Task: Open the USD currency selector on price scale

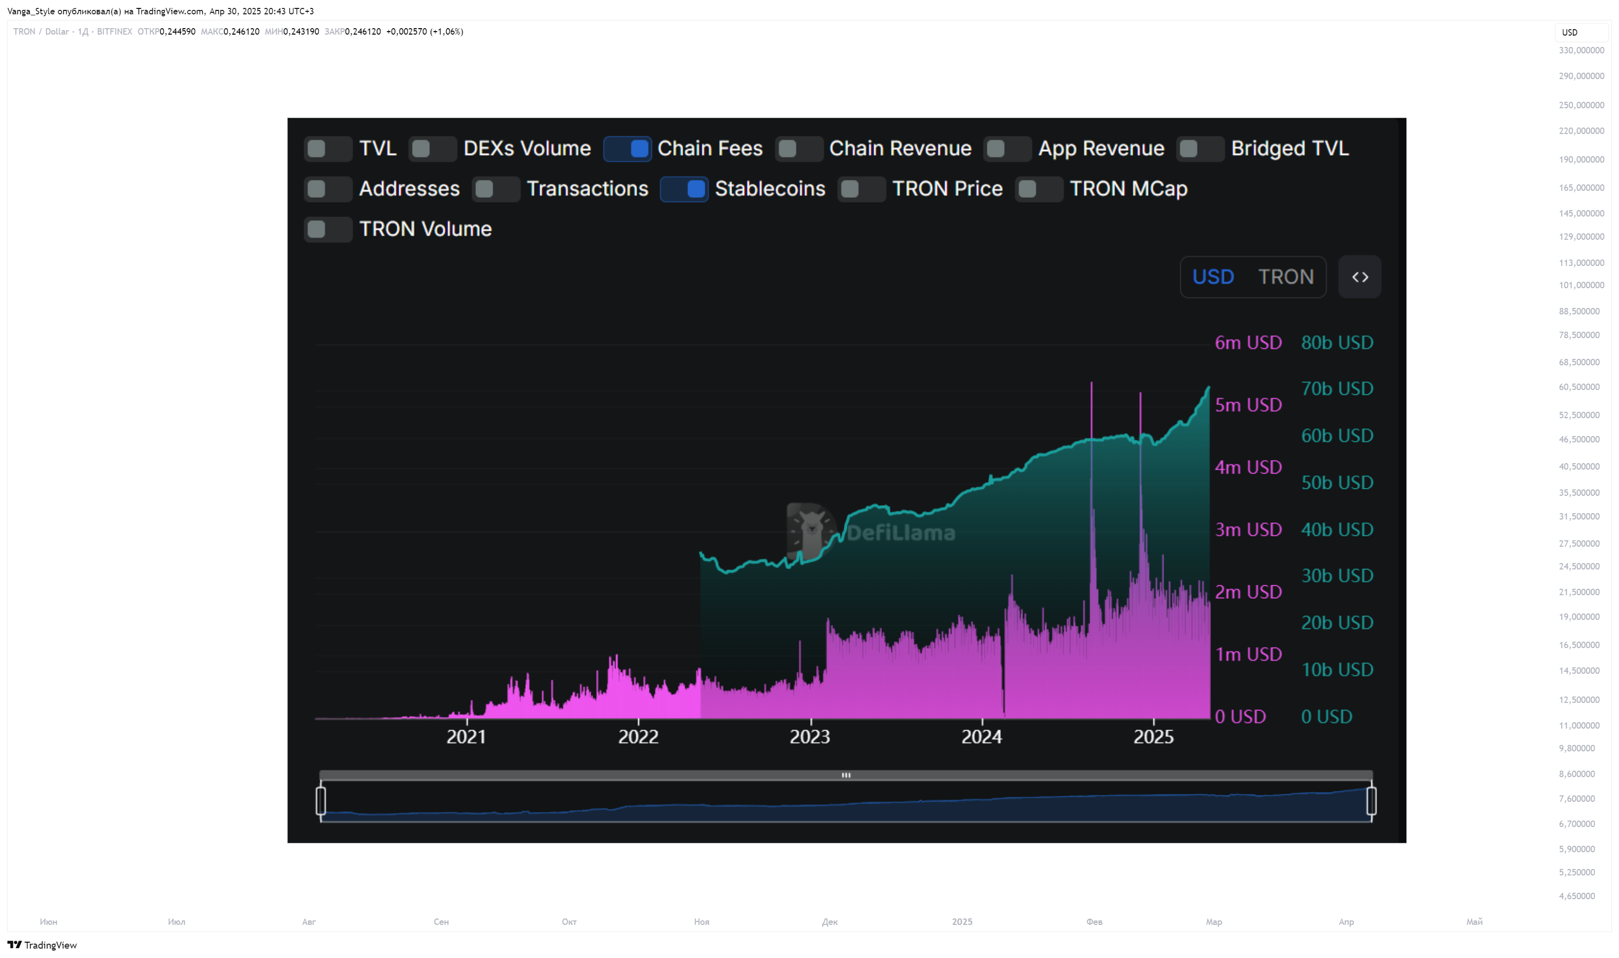Action: pyautogui.click(x=1581, y=32)
